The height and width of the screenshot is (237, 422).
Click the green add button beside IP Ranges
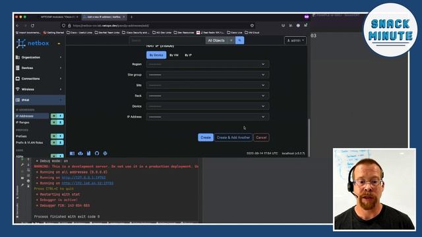54,122
